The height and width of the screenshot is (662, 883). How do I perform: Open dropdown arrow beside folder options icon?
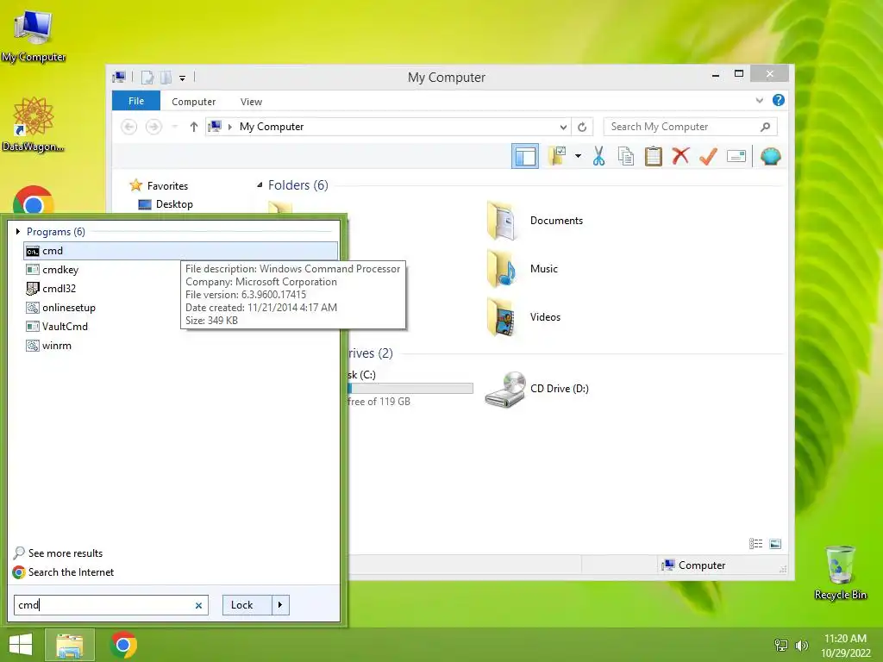point(578,156)
